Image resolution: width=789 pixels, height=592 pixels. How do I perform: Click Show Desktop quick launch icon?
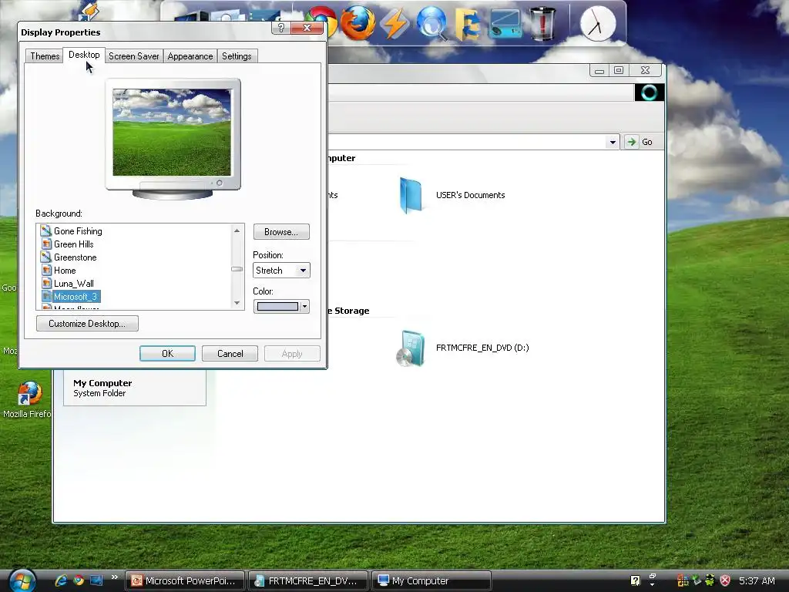96,580
